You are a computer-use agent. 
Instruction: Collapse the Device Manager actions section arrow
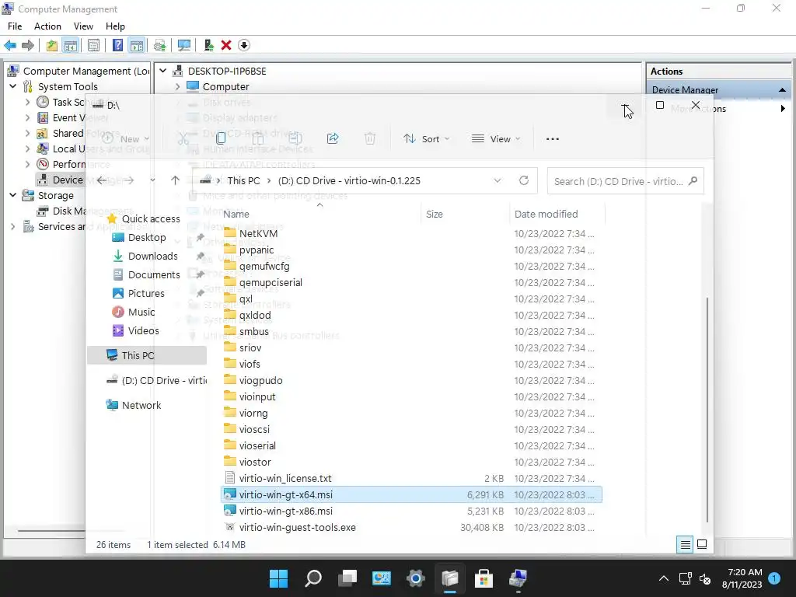coord(782,90)
